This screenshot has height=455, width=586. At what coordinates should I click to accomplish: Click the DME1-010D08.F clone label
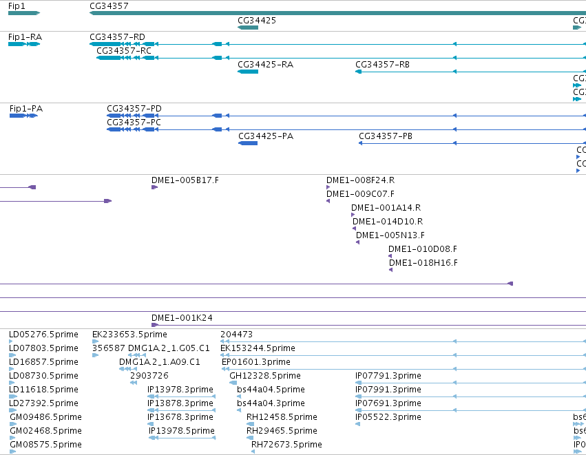[423, 249]
